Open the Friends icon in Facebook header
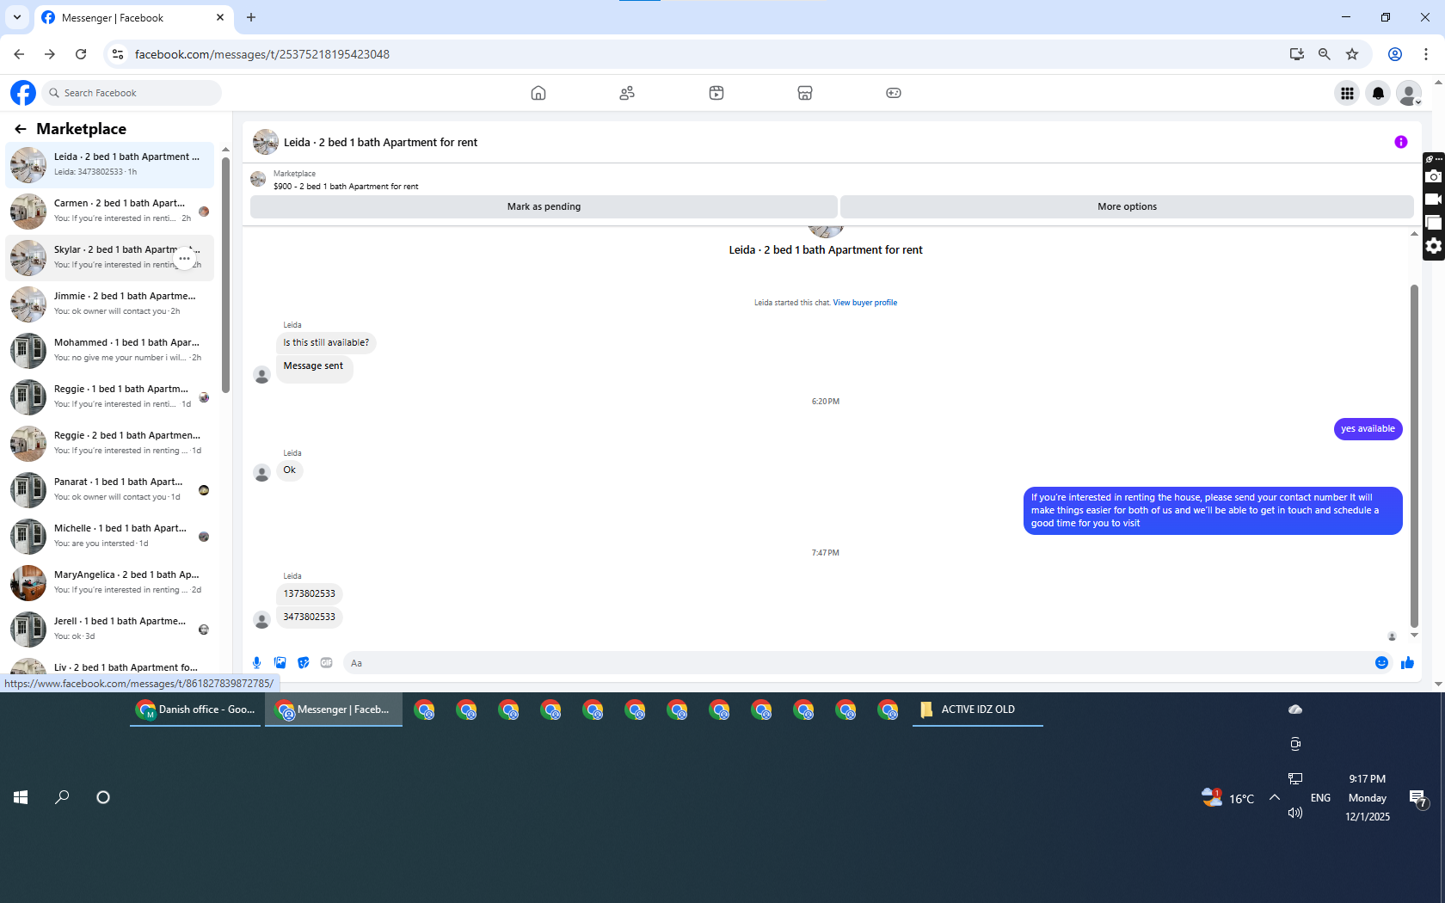The image size is (1445, 903). (x=627, y=93)
